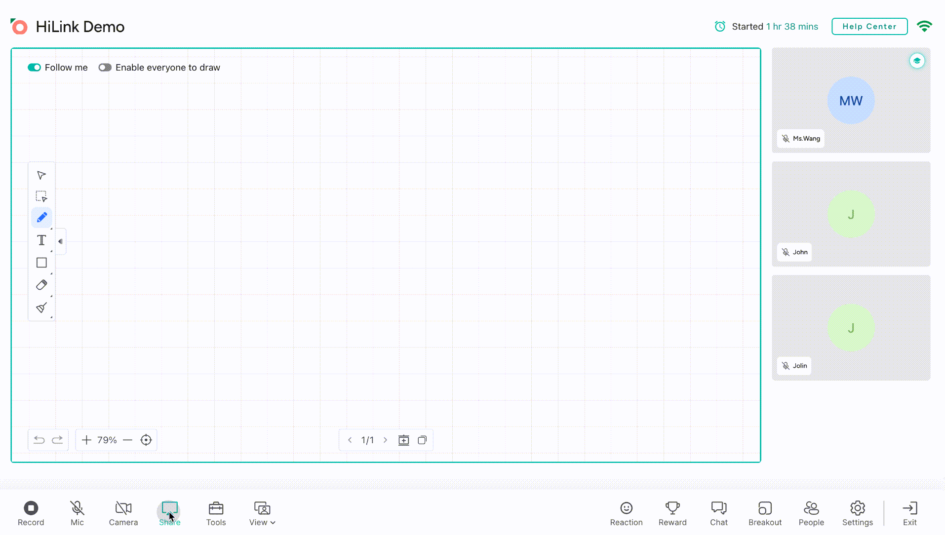Open the multi-page overview
This screenshot has height=535, width=945.
click(x=422, y=439)
